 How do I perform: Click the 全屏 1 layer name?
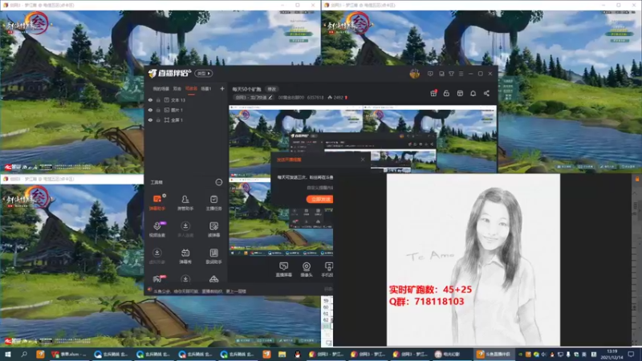[x=177, y=120]
